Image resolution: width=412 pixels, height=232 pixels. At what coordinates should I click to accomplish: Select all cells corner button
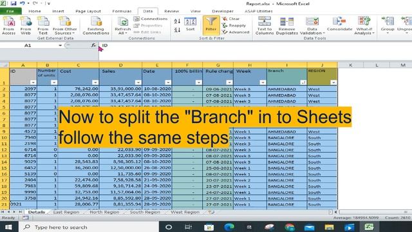(5, 65)
